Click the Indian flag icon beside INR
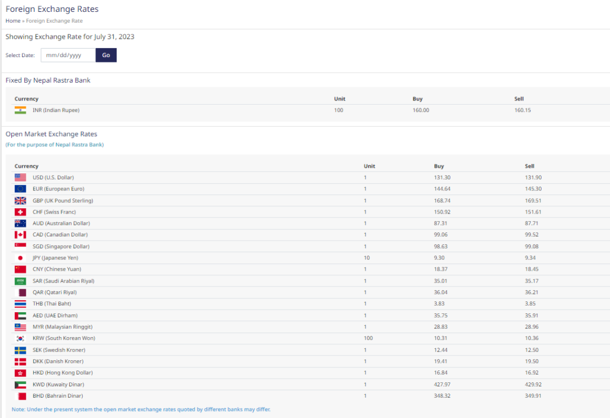The width and height of the screenshot is (610, 418). pos(20,110)
